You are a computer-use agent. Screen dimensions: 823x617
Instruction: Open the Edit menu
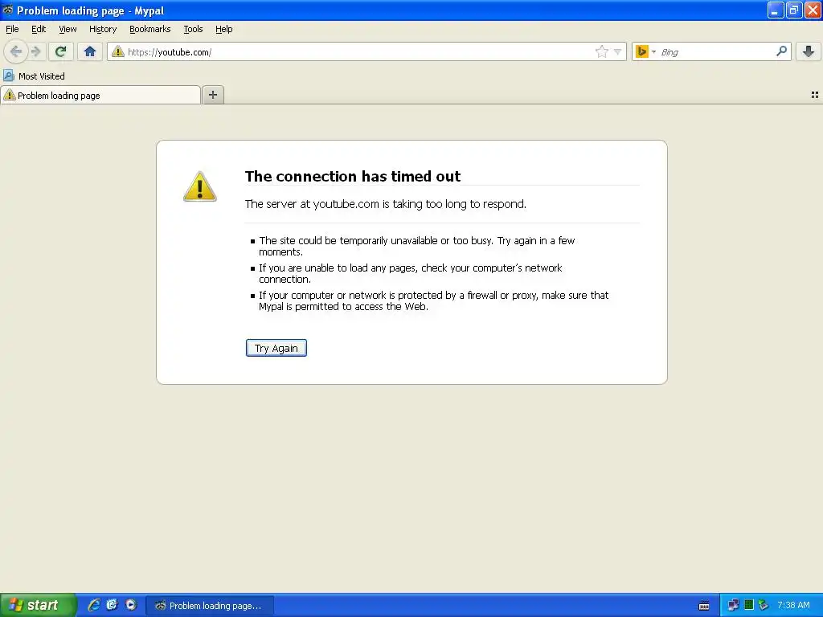pyautogui.click(x=39, y=29)
